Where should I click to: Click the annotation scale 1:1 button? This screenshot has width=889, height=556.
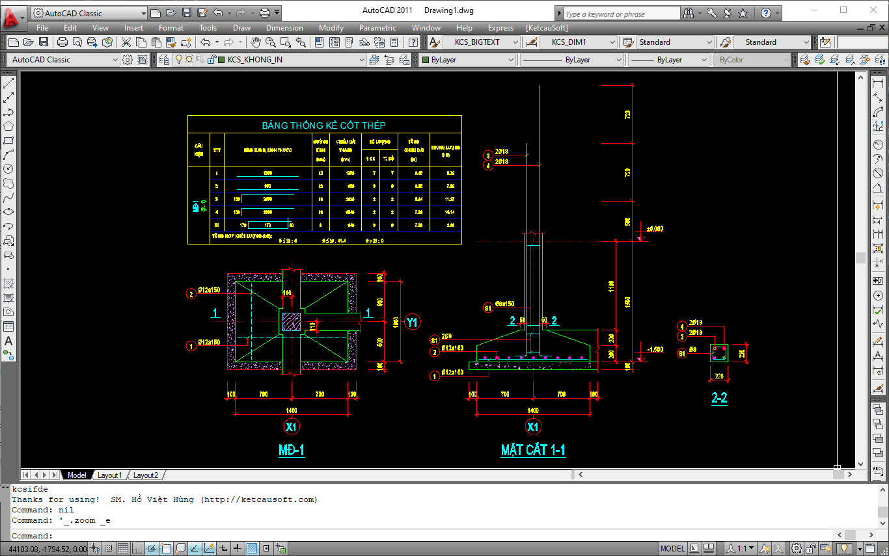pyautogui.click(x=741, y=549)
